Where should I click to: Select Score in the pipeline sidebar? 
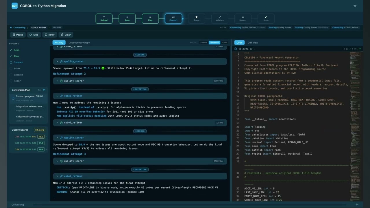(x=17, y=68)
